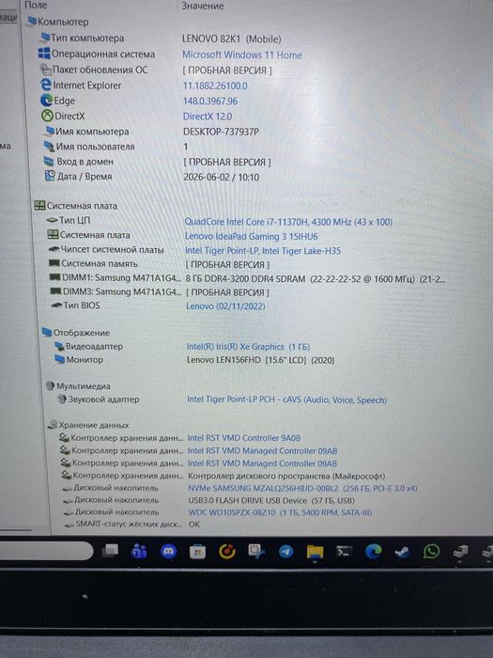493x658 pixels.
Task: Select Контроллер дискового пространства (Майкрософт) value
Action: [286, 476]
